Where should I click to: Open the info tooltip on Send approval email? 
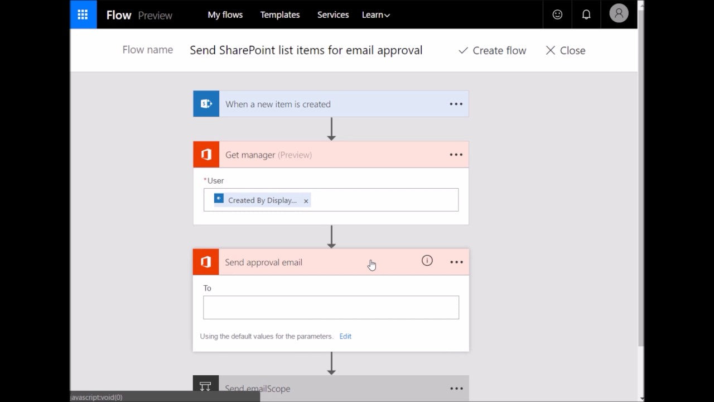pos(427,261)
